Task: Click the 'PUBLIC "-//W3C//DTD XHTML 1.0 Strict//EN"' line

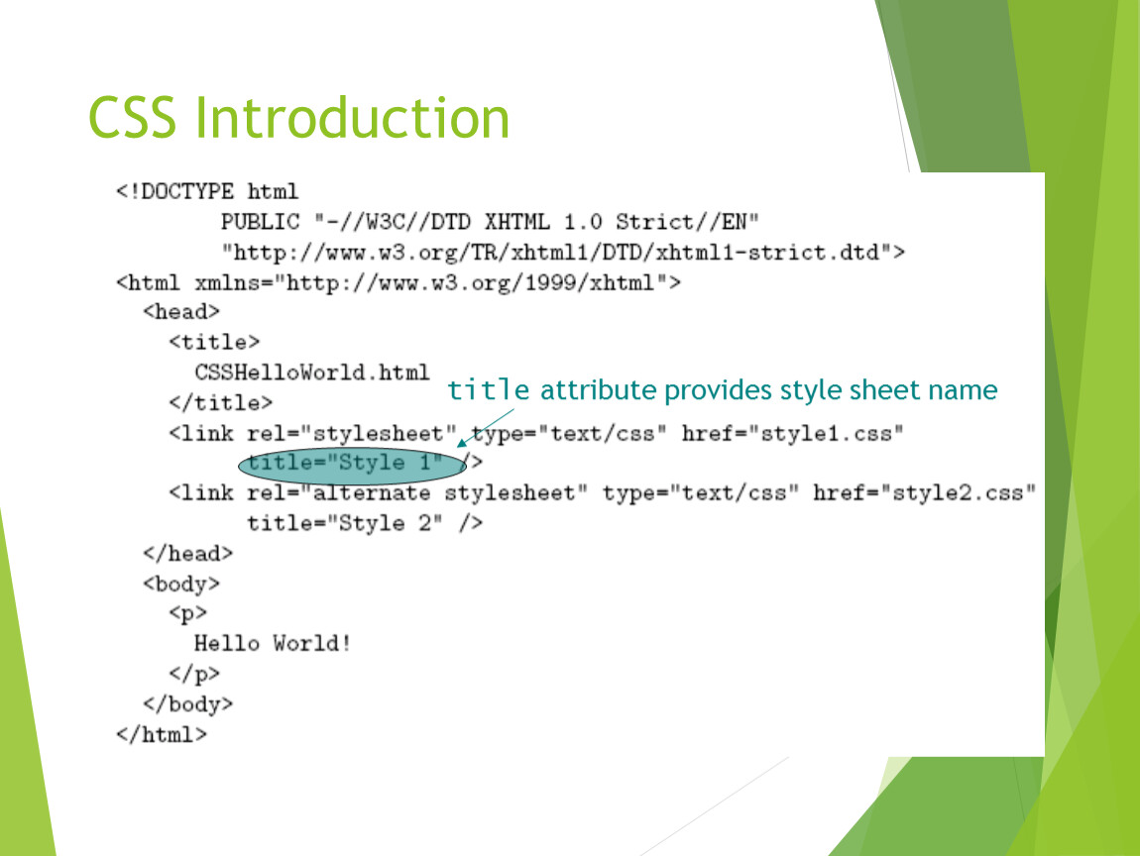Action: coord(490,222)
